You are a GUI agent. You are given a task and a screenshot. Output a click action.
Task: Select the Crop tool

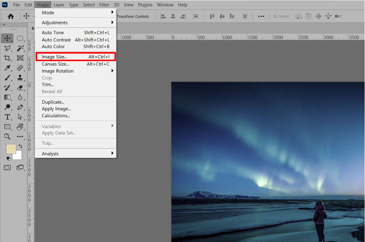(x=7, y=58)
